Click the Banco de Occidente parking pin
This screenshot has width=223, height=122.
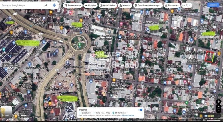click(x=72, y=85)
